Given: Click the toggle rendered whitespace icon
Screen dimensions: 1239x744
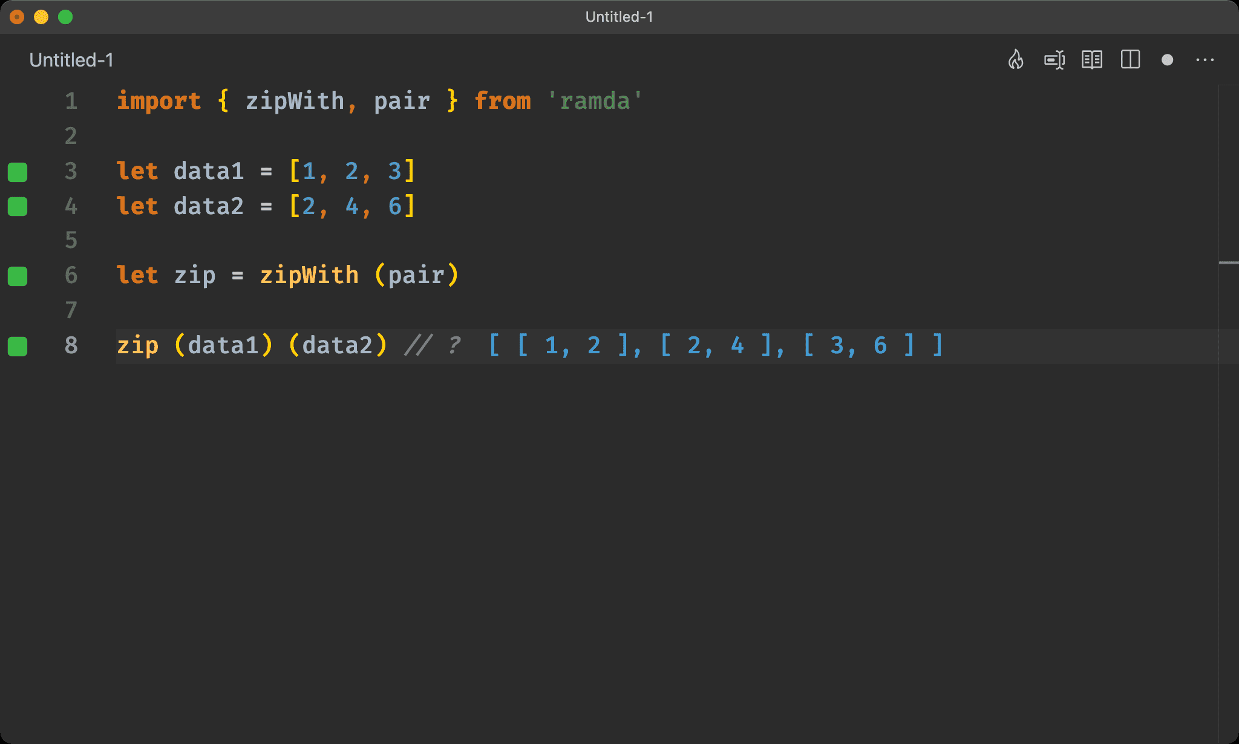Looking at the screenshot, I should pos(1054,60).
